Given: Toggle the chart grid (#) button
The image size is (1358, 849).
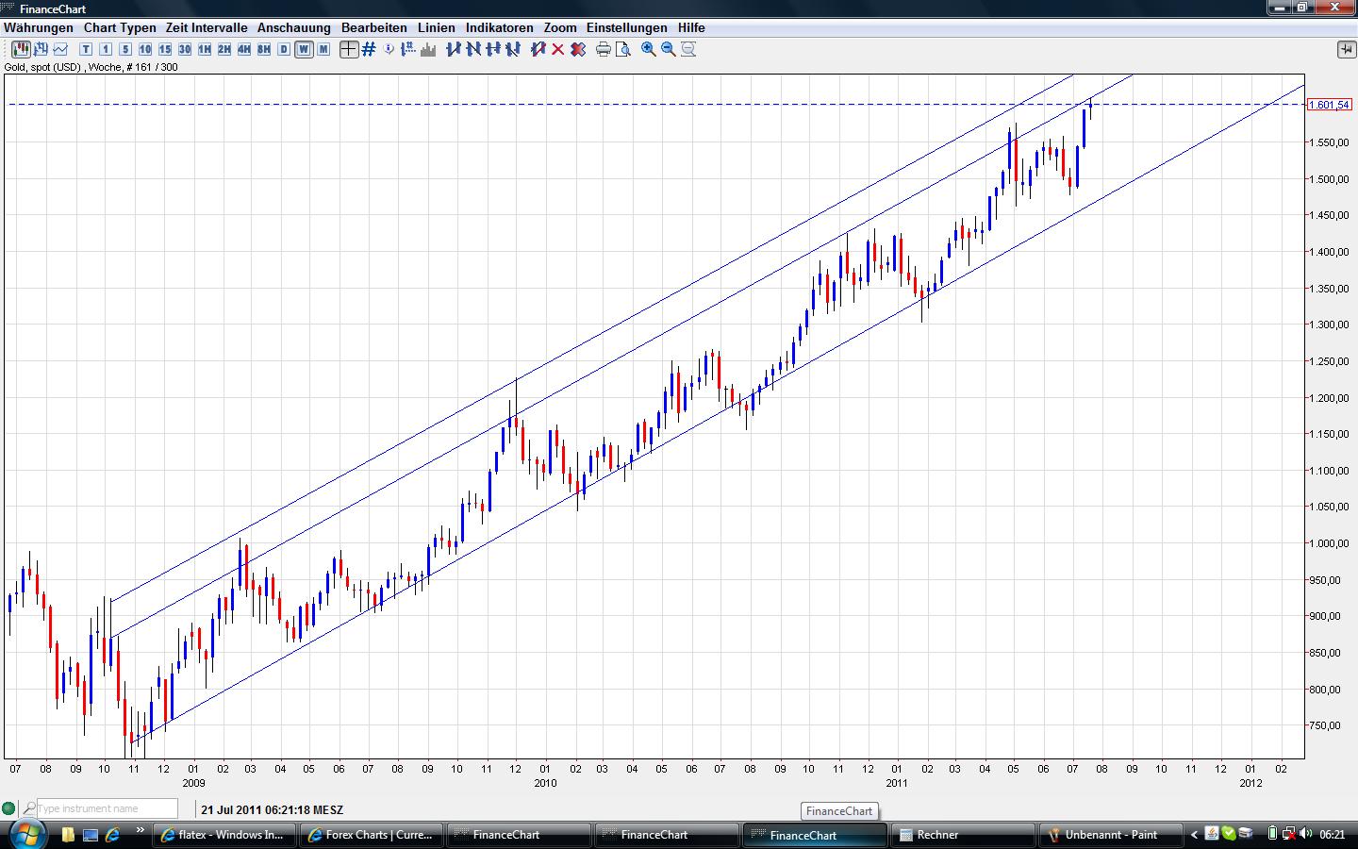Looking at the screenshot, I should pyautogui.click(x=369, y=49).
